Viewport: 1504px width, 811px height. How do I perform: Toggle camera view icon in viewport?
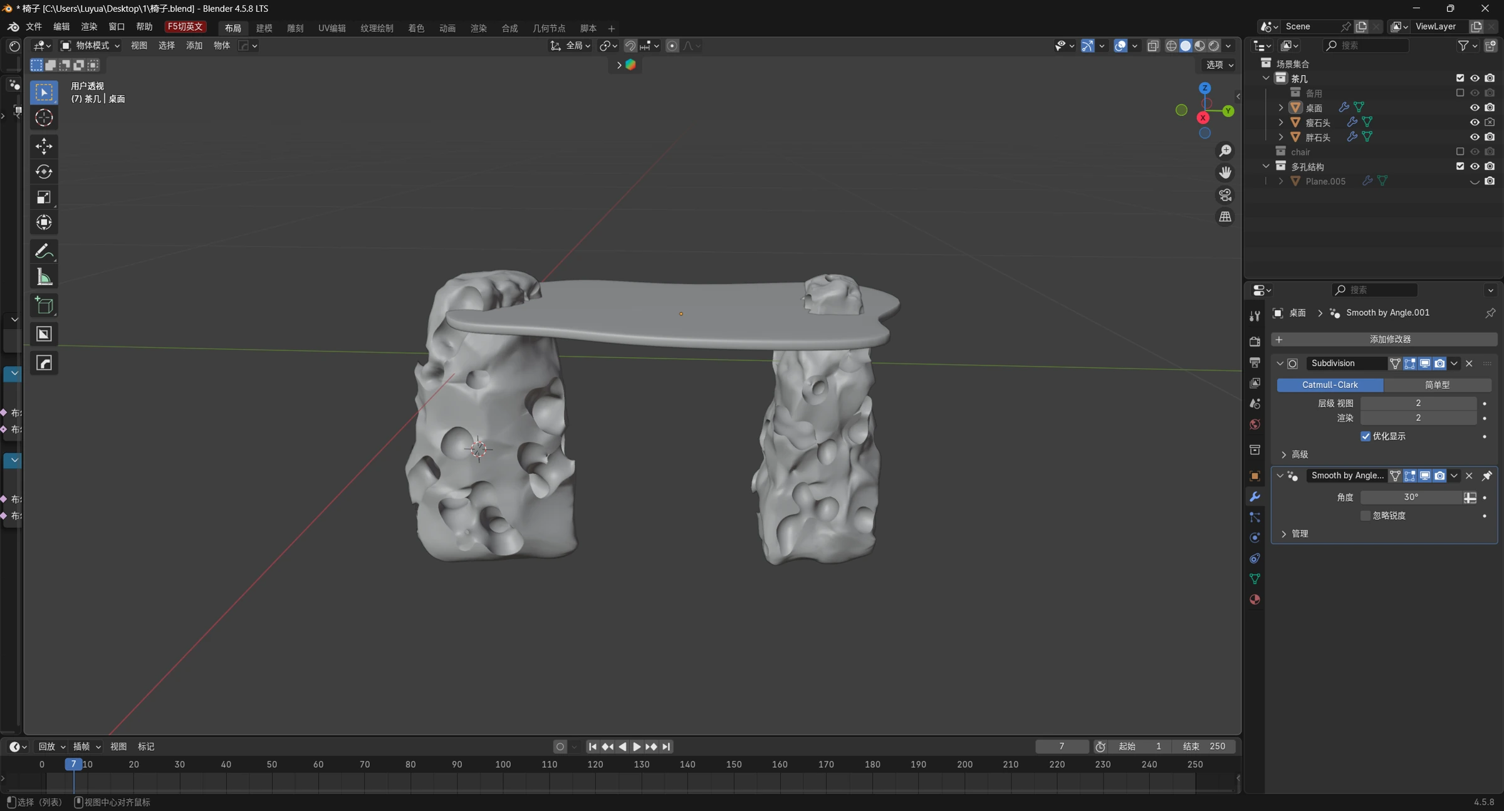[x=1225, y=195]
